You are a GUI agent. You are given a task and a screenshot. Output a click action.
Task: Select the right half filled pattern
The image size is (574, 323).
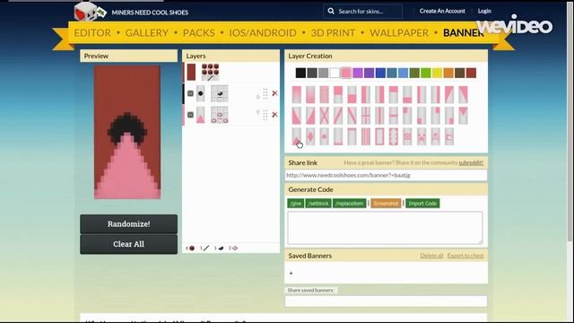379,94
